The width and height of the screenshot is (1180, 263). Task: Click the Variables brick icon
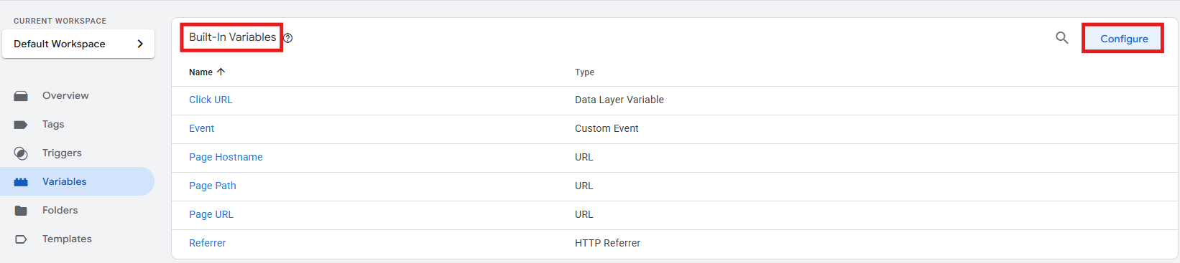pos(21,182)
